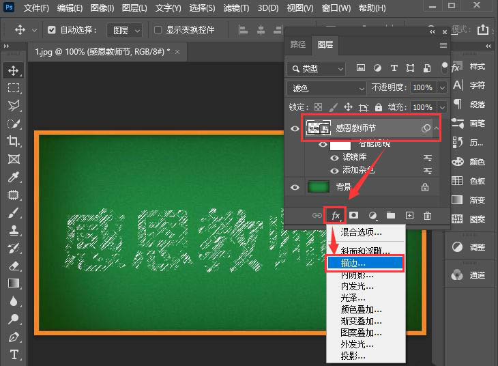Hide the 滤镜库 filter
Screen dimensions: 498x366
pos(334,158)
